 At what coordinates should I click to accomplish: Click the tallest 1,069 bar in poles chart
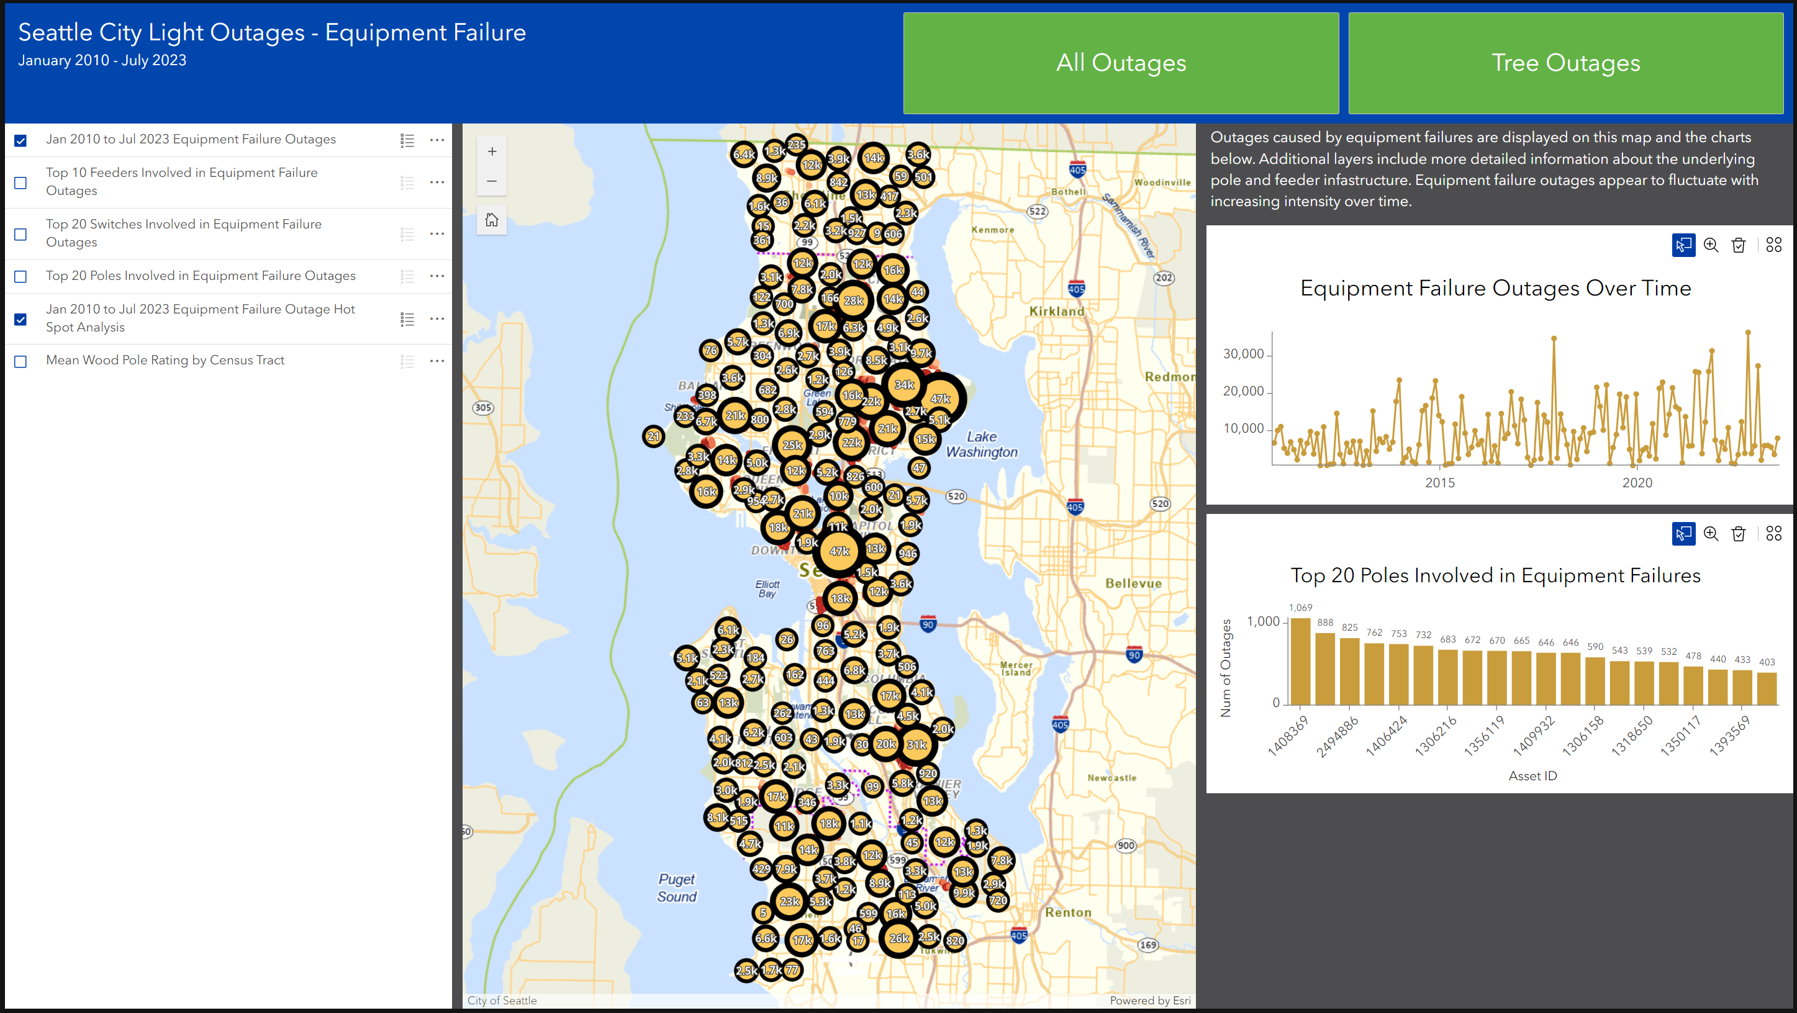(1300, 662)
